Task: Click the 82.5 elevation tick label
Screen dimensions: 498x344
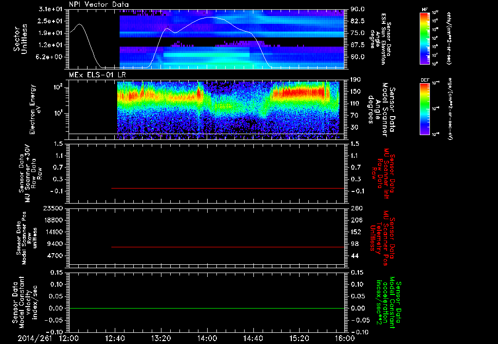Action: [x=357, y=21]
